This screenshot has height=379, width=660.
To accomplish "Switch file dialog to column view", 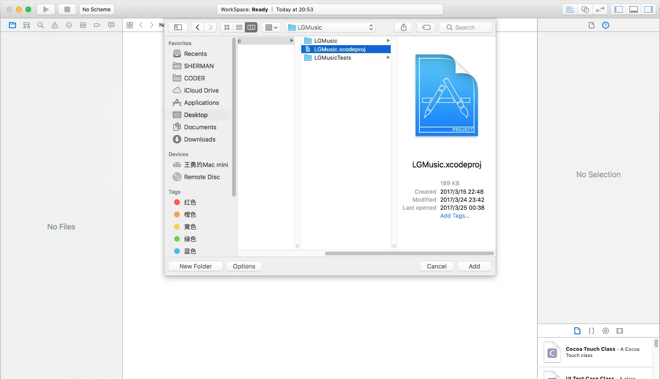I will (x=251, y=27).
